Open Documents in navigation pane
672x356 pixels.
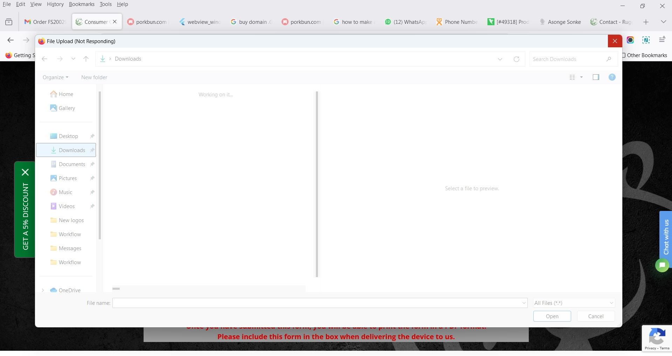coord(66,164)
